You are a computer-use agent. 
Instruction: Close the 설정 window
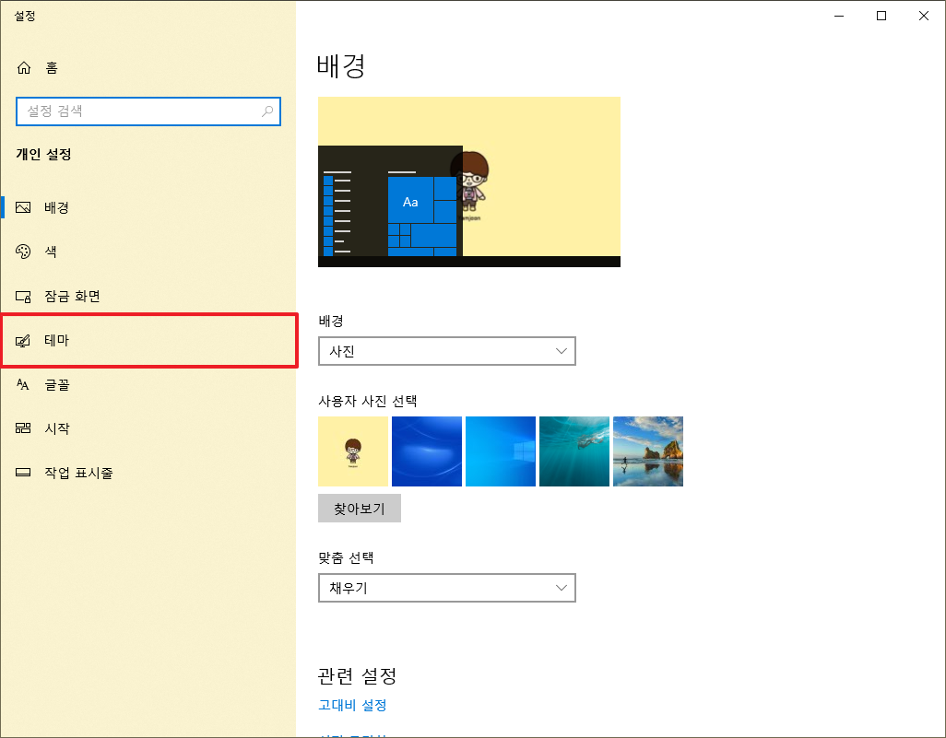(x=924, y=16)
